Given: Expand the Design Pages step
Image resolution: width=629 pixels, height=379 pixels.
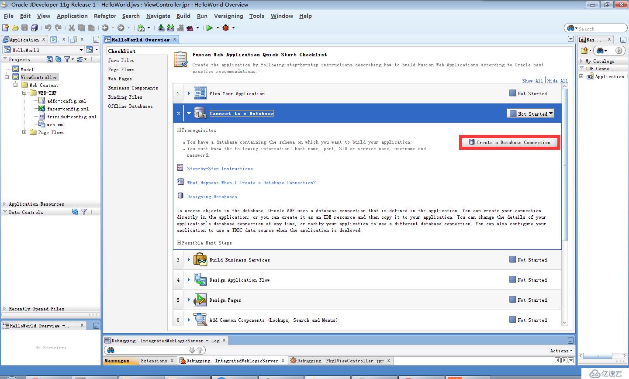Looking at the screenshot, I should click(189, 300).
